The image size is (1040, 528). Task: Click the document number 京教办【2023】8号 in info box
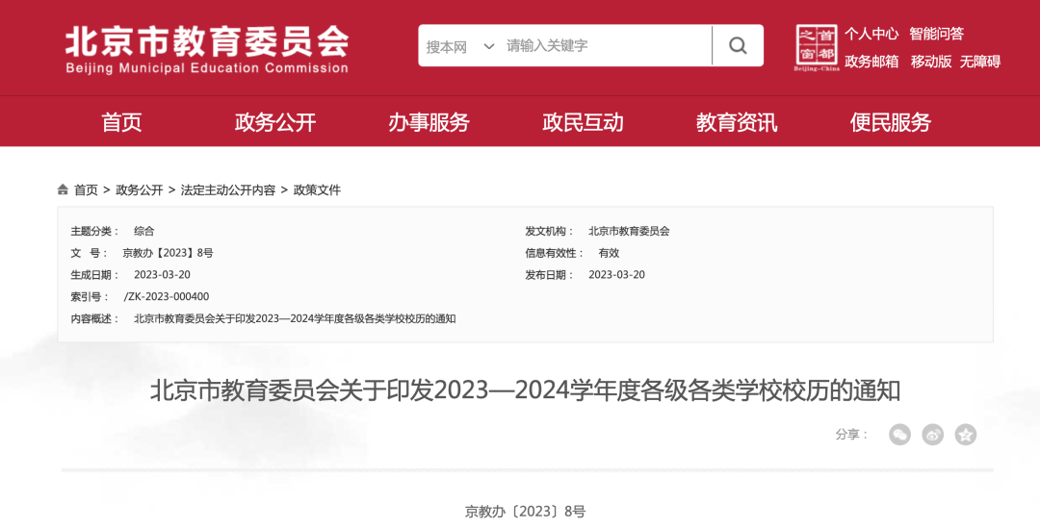click(x=168, y=253)
